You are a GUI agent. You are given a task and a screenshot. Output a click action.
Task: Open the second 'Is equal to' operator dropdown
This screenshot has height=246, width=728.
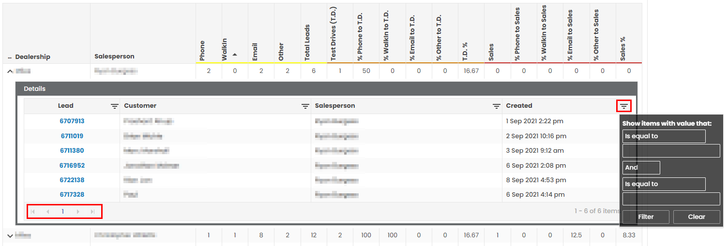(x=664, y=184)
